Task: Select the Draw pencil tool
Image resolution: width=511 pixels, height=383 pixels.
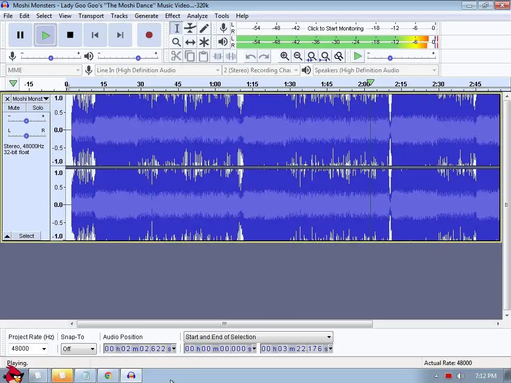Action: click(x=204, y=28)
